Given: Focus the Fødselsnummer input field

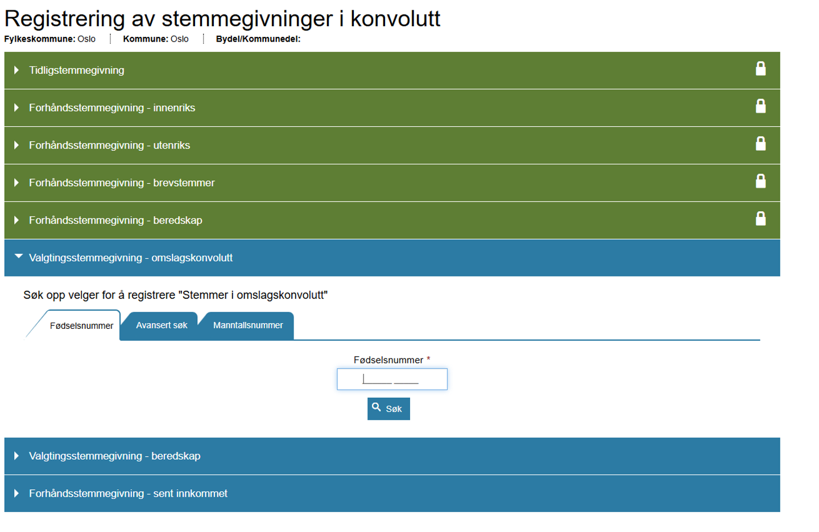Looking at the screenshot, I should tap(392, 379).
